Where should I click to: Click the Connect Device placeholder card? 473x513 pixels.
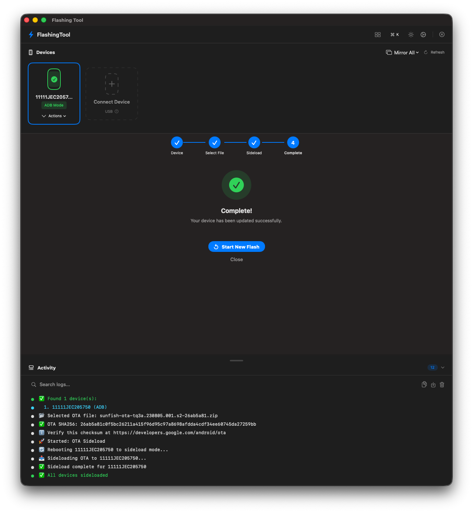pyautogui.click(x=112, y=94)
